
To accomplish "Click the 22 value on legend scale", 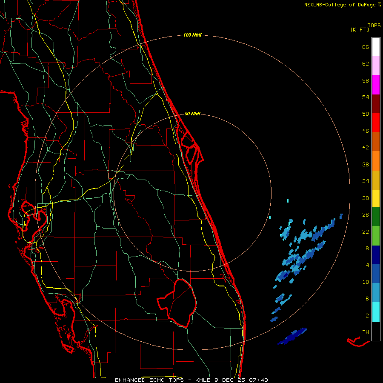I will coord(366,232).
